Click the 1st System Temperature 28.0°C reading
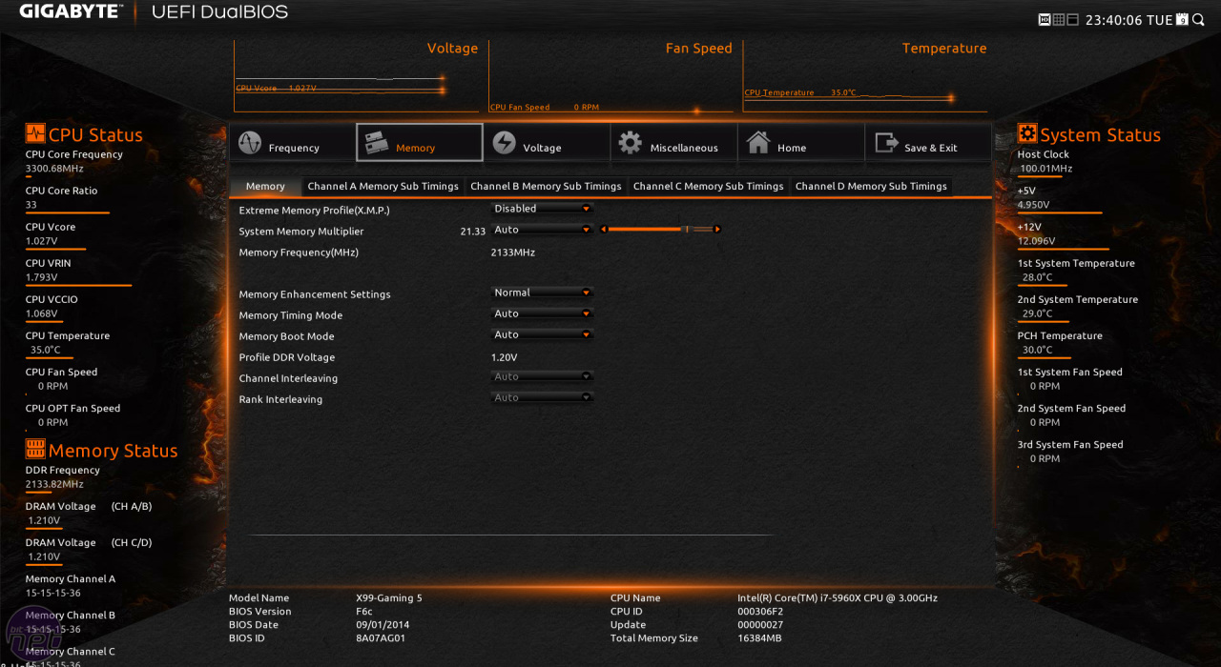1221x667 pixels. 1038,277
